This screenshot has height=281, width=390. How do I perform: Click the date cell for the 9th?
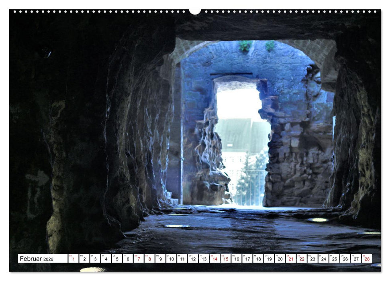(160, 259)
